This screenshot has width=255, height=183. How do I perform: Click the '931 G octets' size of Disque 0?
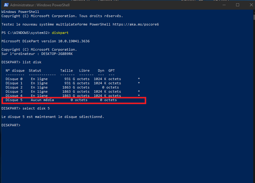pyautogui.click(x=77, y=79)
